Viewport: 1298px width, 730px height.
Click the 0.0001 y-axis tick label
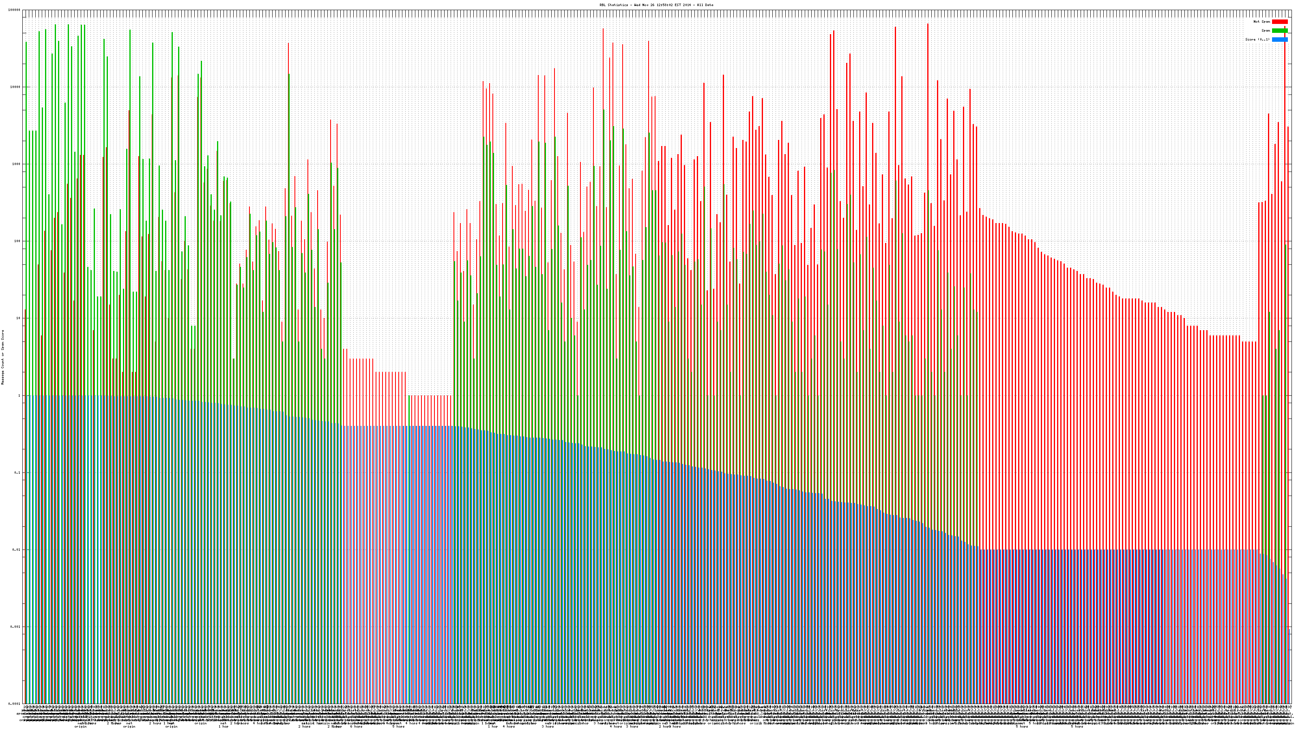pos(15,704)
